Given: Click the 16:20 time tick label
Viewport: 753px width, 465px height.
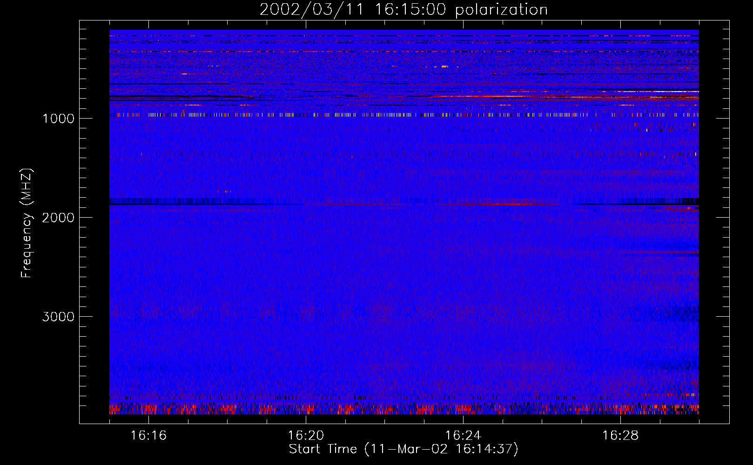Looking at the screenshot, I should pos(306,436).
